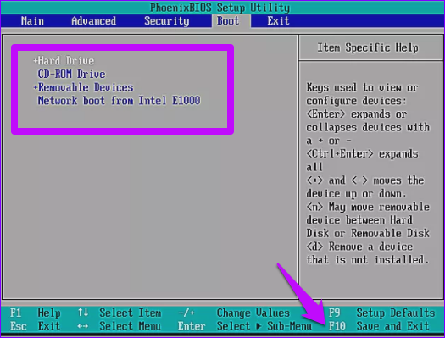Click the Item Specific Help heading

tap(368, 47)
